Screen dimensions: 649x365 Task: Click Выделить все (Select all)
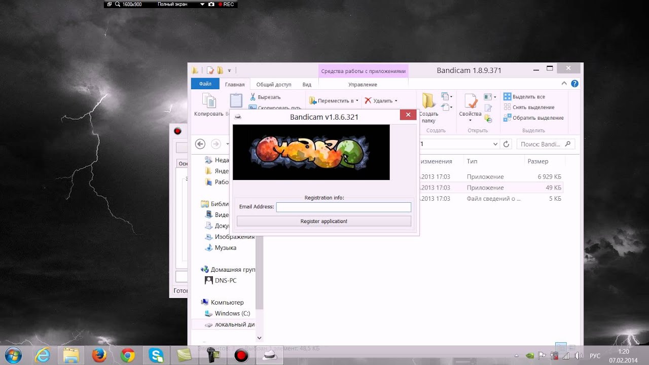(525, 97)
